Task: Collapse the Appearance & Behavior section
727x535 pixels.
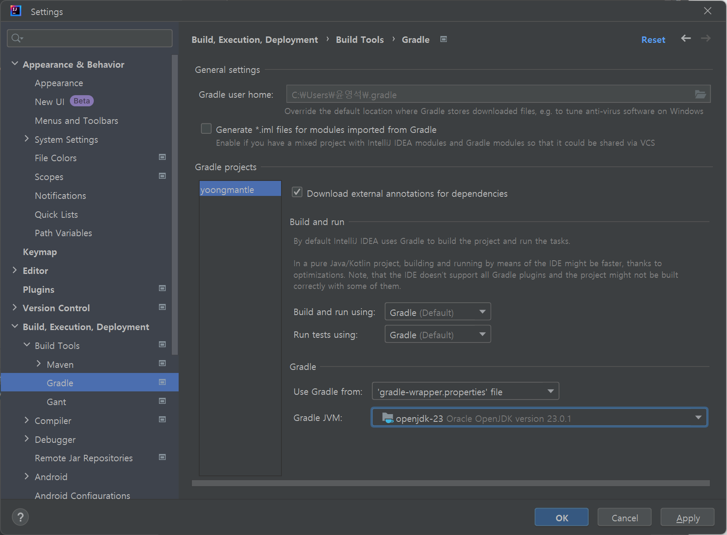Action: (x=15, y=64)
